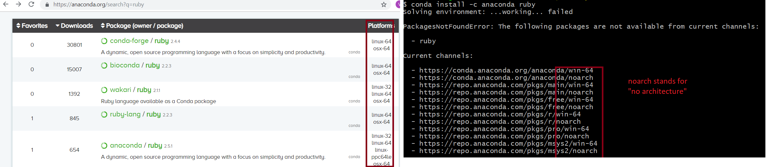Click the green circle icon beside conda-forge
Image resolution: width=766 pixels, height=167 pixels.
[104, 41]
